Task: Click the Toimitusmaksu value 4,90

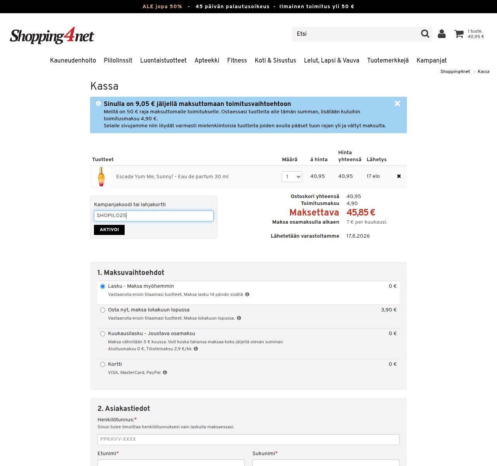Action: 352,203
